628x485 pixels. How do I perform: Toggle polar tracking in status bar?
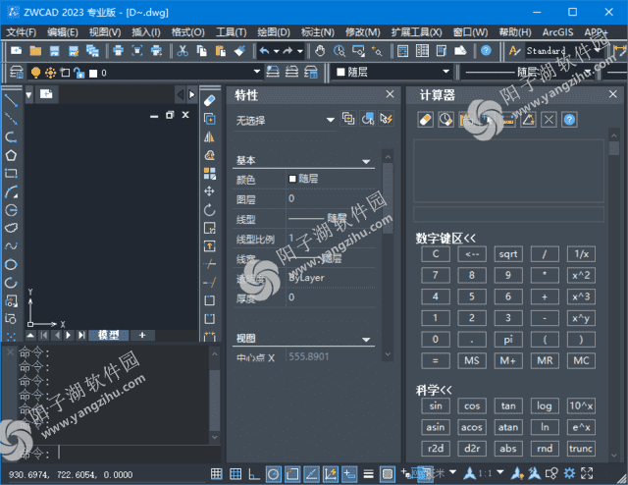pyautogui.click(x=274, y=474)
